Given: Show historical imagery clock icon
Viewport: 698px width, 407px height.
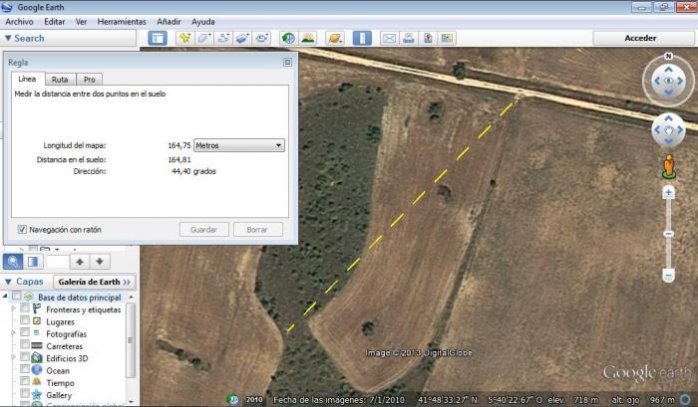Looking at the screenshot, I should click(x=288, y=38).
